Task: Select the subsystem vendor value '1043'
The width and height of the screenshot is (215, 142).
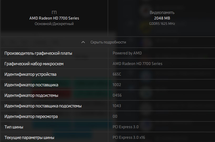Action: [117, 106]
